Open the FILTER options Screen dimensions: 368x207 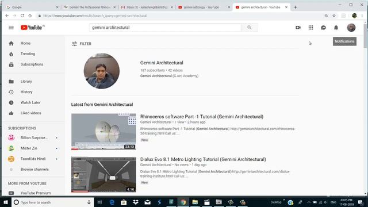point(82,44)
